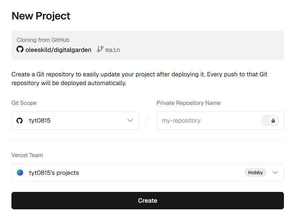
Task: Click the gradient team avatar circle
Action: (x=20, y=172)
